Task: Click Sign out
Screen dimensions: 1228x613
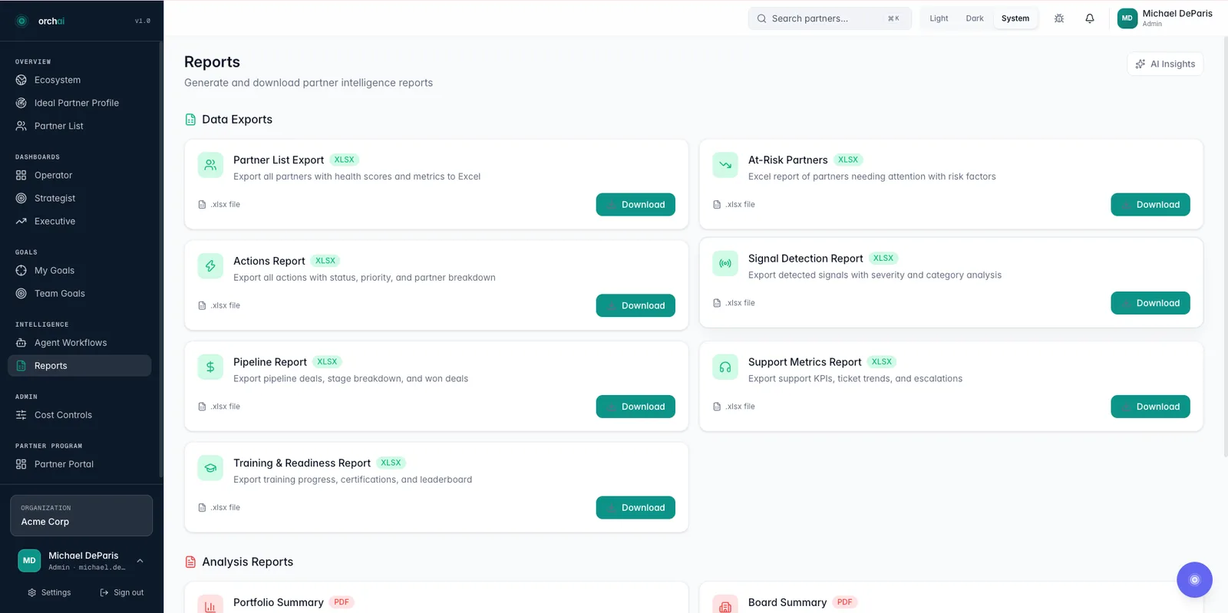Action: click(x=122, y=592)
